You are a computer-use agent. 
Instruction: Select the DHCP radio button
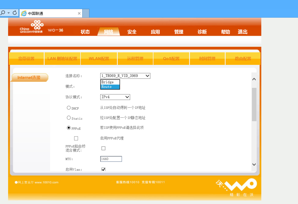69,108
